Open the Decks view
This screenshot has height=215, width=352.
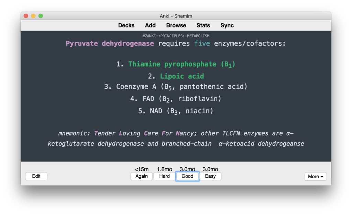(126, 25)
